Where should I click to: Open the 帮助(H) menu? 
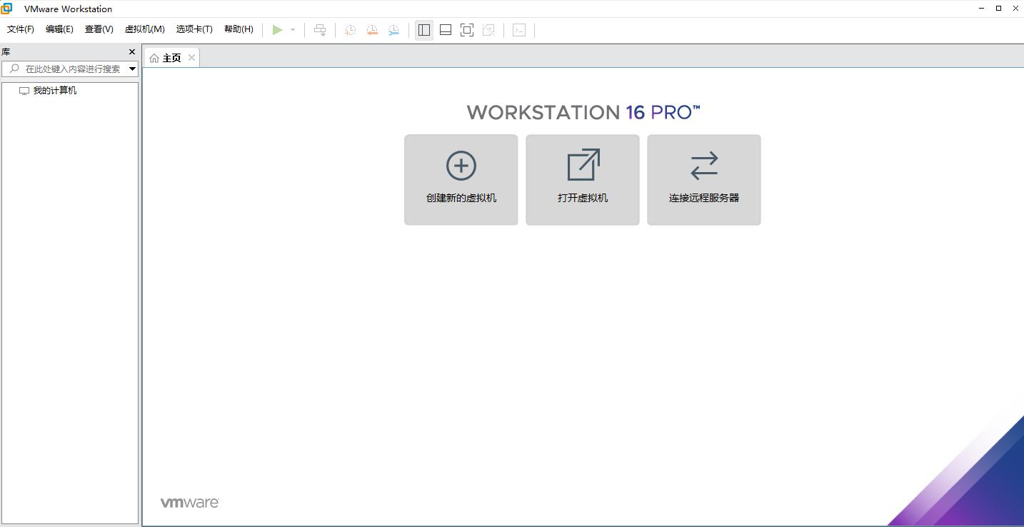click(239, 29)
